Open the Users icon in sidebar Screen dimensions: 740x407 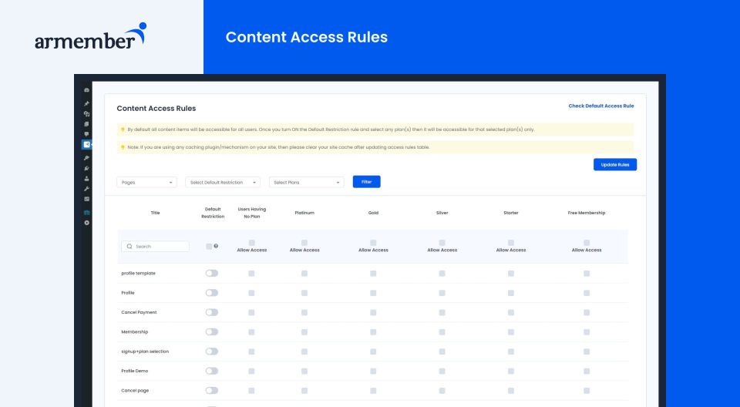(87, 178)
